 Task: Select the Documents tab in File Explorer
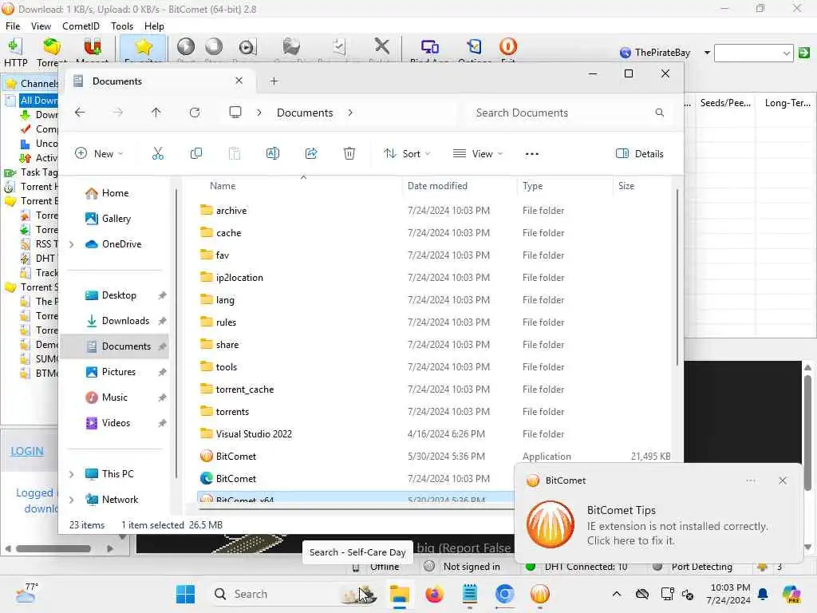159,81
